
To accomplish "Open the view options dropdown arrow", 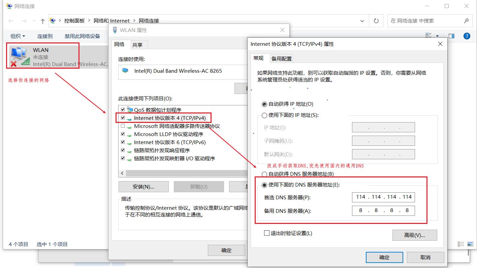I will [438, 36].
